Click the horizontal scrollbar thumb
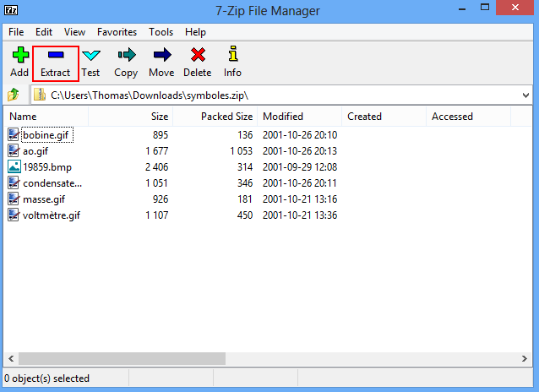Image resolution: width=539 pixels, height=392 pixels. coord(122,359)
